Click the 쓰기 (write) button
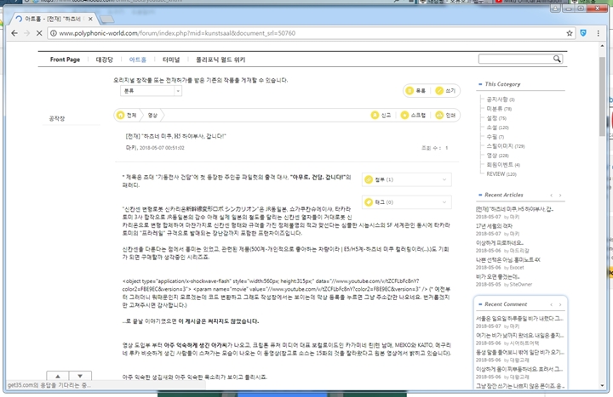 [x=445, y=90]
